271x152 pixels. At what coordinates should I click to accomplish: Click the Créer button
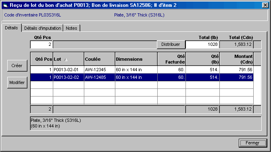17,66
